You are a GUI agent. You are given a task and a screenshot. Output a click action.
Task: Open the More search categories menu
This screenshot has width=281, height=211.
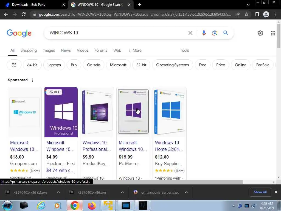click(x=135, y=51)
